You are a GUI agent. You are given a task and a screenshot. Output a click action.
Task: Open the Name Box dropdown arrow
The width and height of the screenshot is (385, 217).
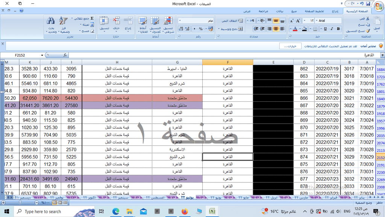click(42, 55)
